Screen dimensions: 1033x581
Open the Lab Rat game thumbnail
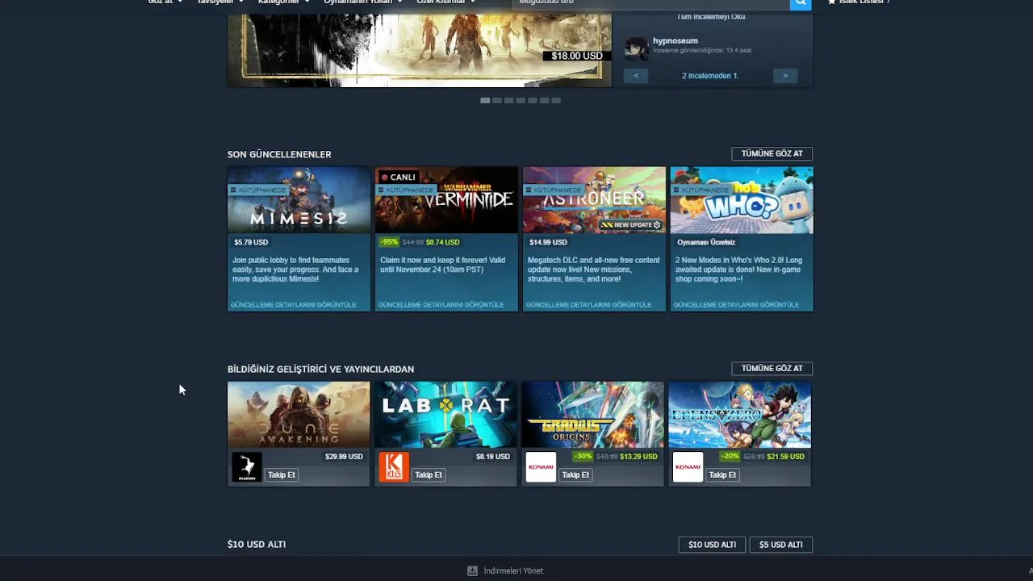[x=445, y=415]
